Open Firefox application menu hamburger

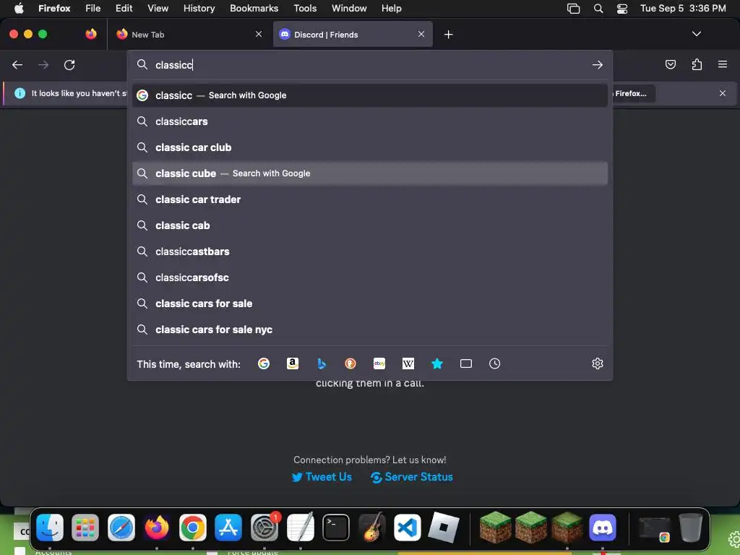723,64
